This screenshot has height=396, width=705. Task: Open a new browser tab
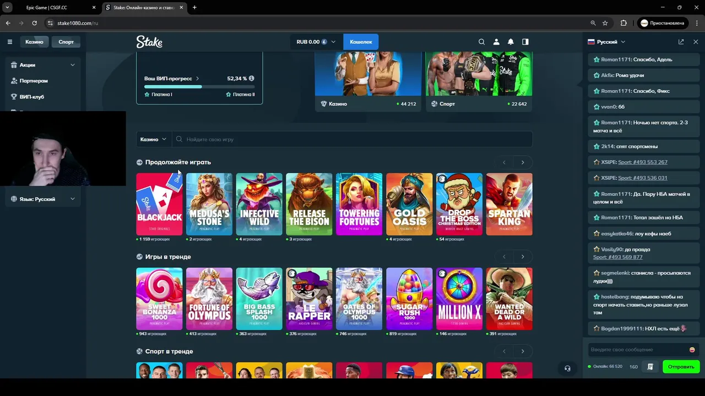[194, 8]
